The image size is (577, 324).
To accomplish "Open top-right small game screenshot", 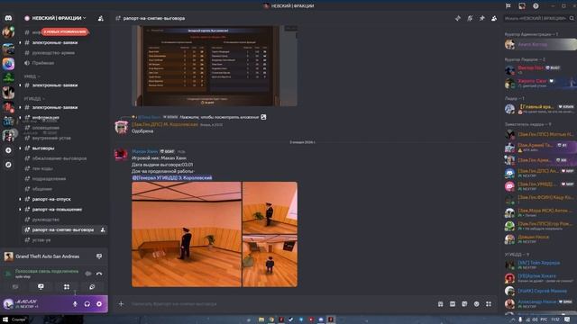I will pos(270,208).
